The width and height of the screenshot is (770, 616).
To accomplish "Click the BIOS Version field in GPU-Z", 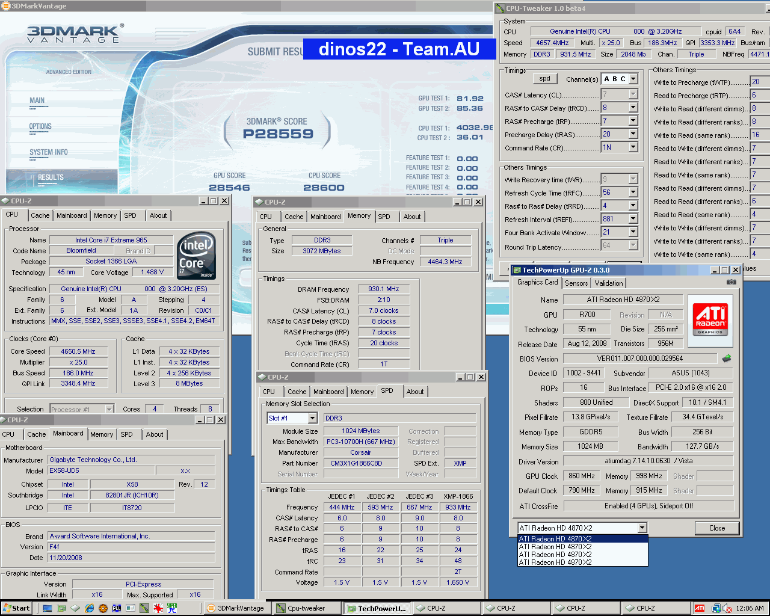I will (640, 359).
